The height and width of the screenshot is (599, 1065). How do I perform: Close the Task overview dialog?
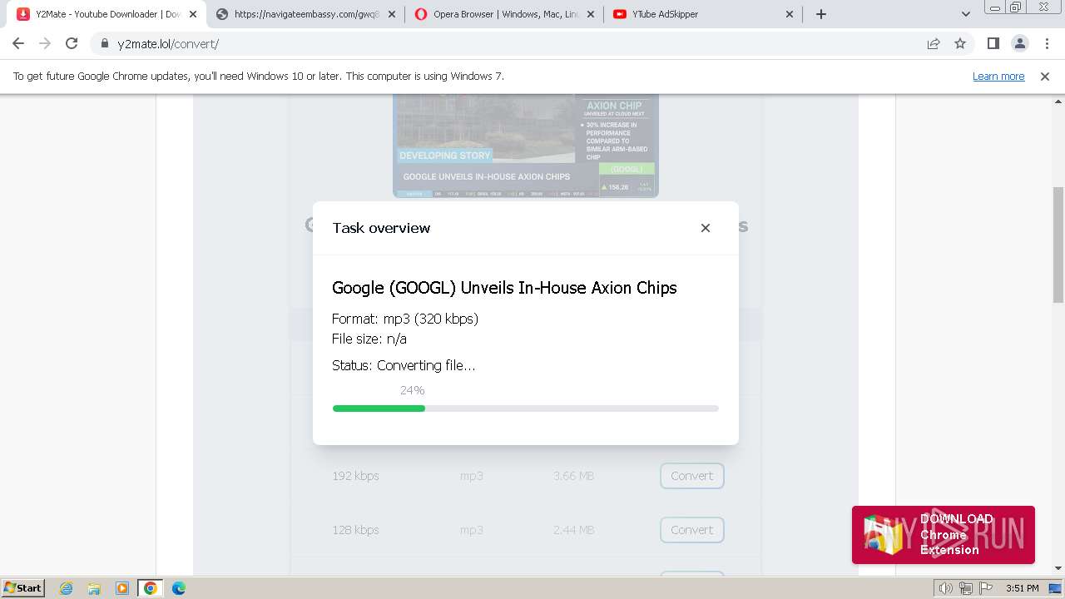(x=706, y=228)
